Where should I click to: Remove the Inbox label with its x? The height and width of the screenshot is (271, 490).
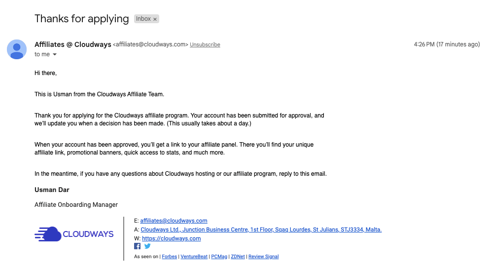click(155, 19)
